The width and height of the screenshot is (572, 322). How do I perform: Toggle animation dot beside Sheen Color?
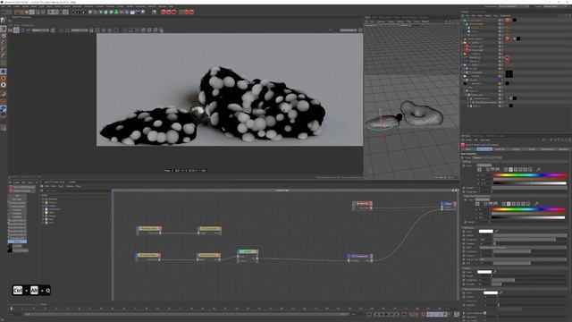(464, 272)
